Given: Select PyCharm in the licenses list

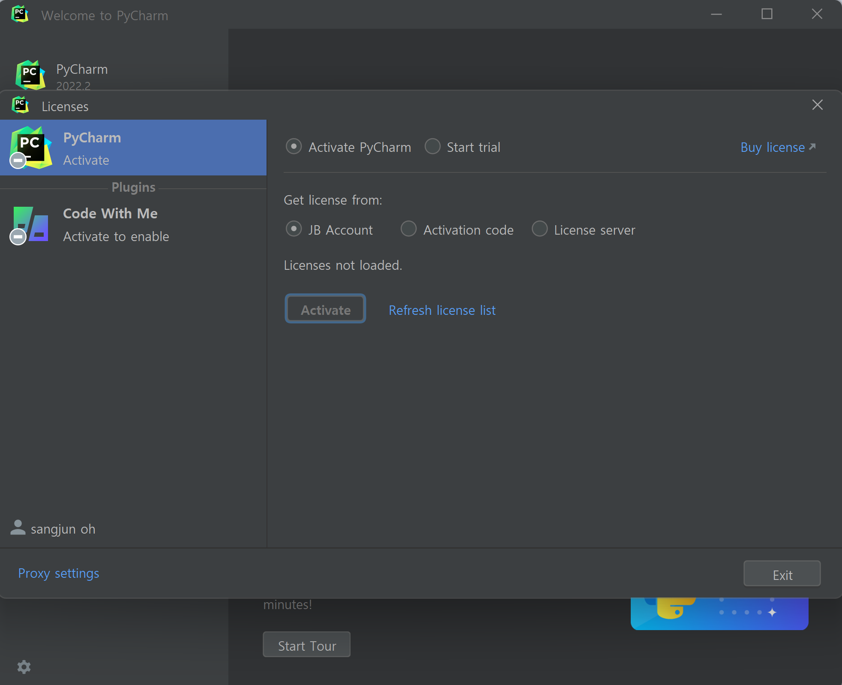Looking at the screenshot, I should (133, 148).
